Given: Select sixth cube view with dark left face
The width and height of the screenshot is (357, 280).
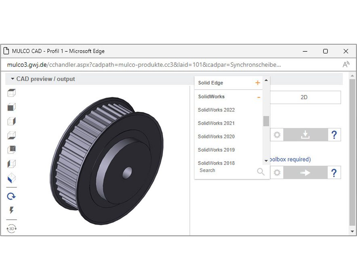Looking at the screenshot, I should 11,164.
